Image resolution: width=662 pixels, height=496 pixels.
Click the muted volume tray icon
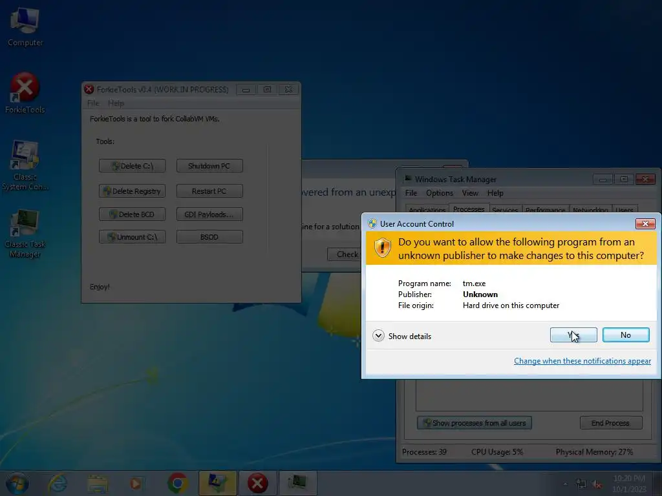[x=597, y=484]
